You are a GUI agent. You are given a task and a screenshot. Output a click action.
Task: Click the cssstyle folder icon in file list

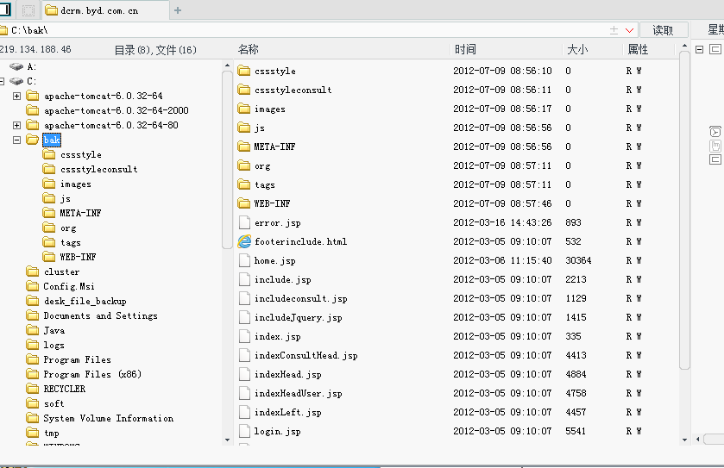(x=244, y=71)
